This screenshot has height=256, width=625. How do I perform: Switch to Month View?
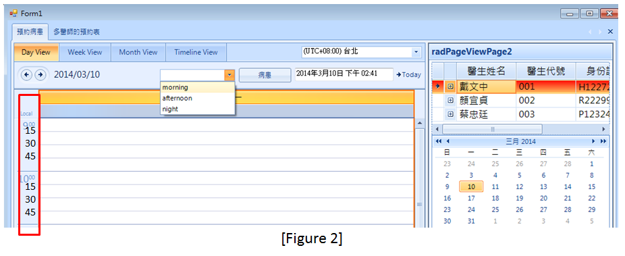tap(138, 52)
